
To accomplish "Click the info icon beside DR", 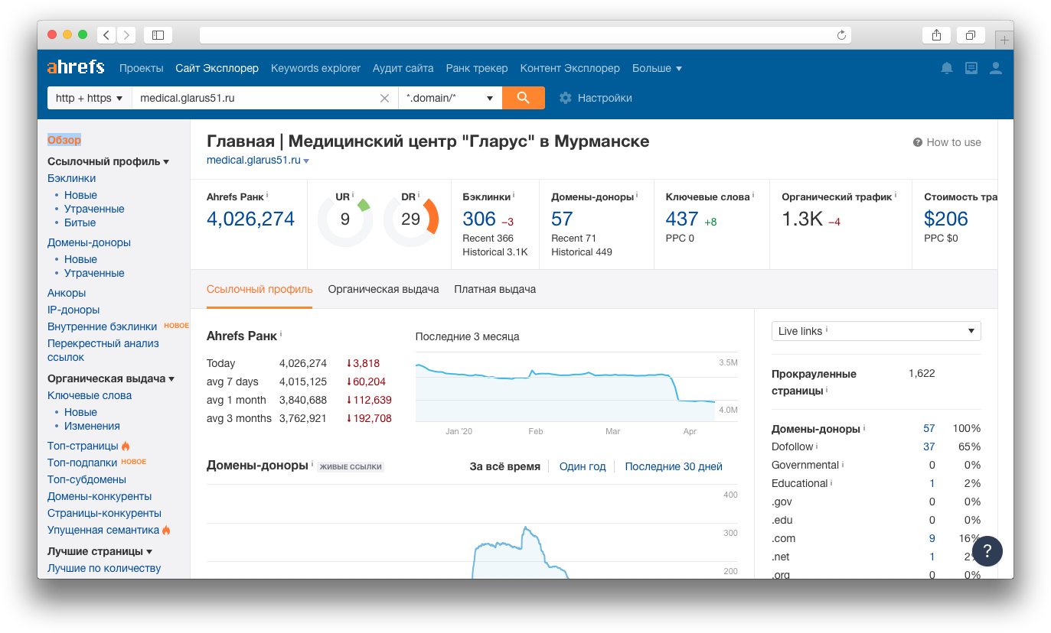I will pos(419,196).
